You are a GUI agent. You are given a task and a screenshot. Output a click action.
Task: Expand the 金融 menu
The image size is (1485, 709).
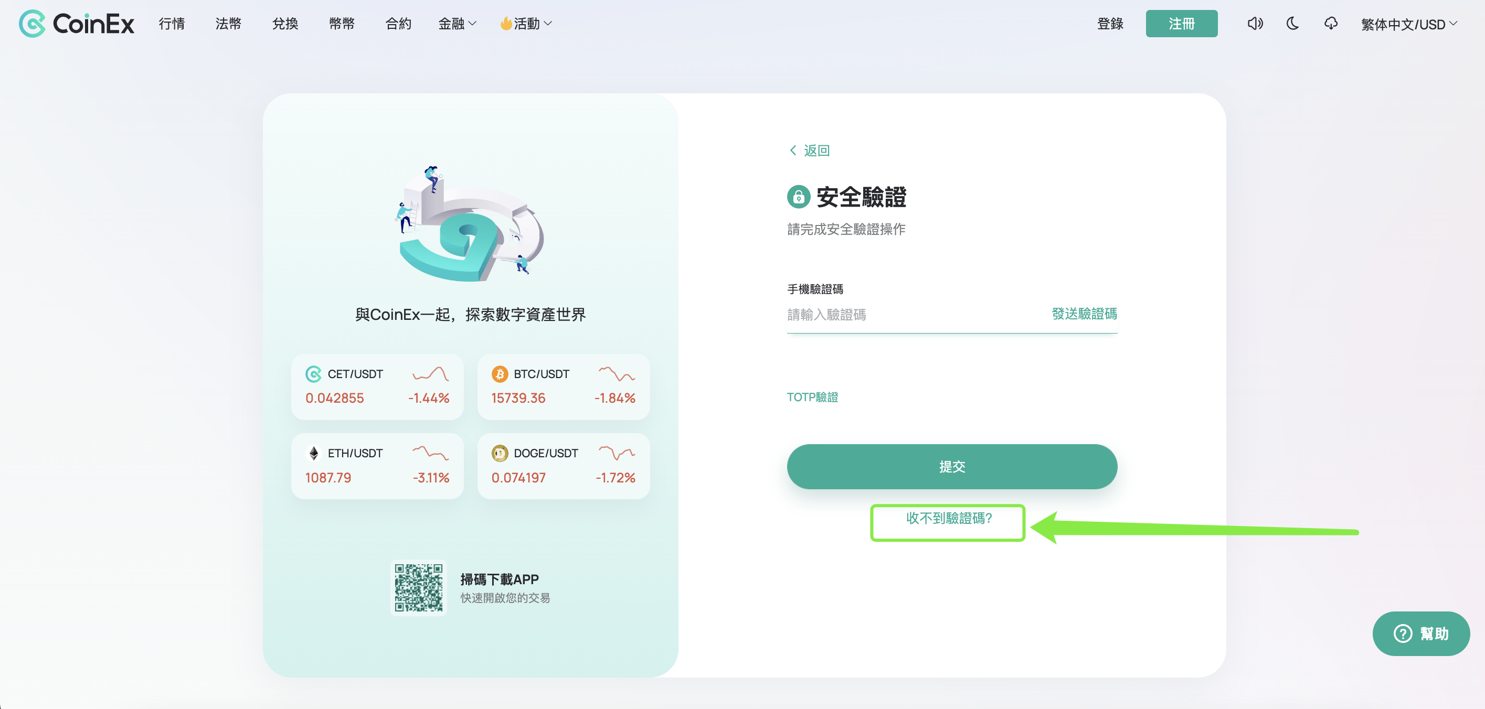tap(457, 24)
